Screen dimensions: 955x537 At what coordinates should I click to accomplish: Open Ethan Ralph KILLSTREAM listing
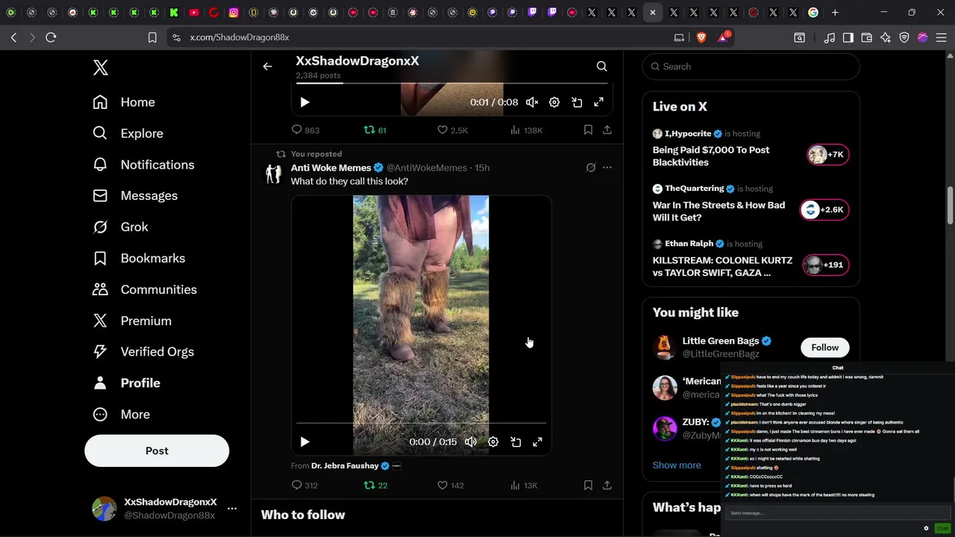(x=751, y=260)
